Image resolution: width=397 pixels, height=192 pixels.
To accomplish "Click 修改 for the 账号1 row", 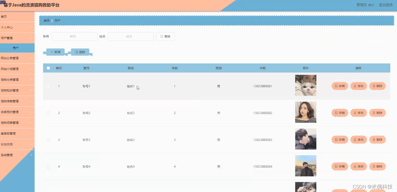I will pyautogui.click(x=358, y=86).
